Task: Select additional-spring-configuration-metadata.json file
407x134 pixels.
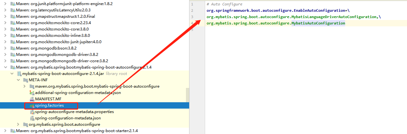Action: (x=94, y=93)
